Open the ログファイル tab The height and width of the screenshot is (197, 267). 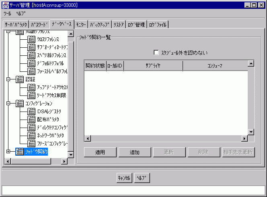(158, 25)
